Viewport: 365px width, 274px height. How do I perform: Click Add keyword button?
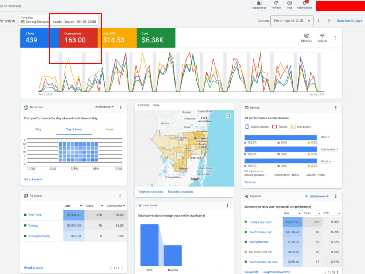pyautogui.click(x=316, y=196)
